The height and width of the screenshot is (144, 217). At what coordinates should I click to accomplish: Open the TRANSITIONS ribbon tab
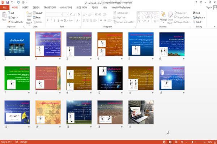coord(50,8)
